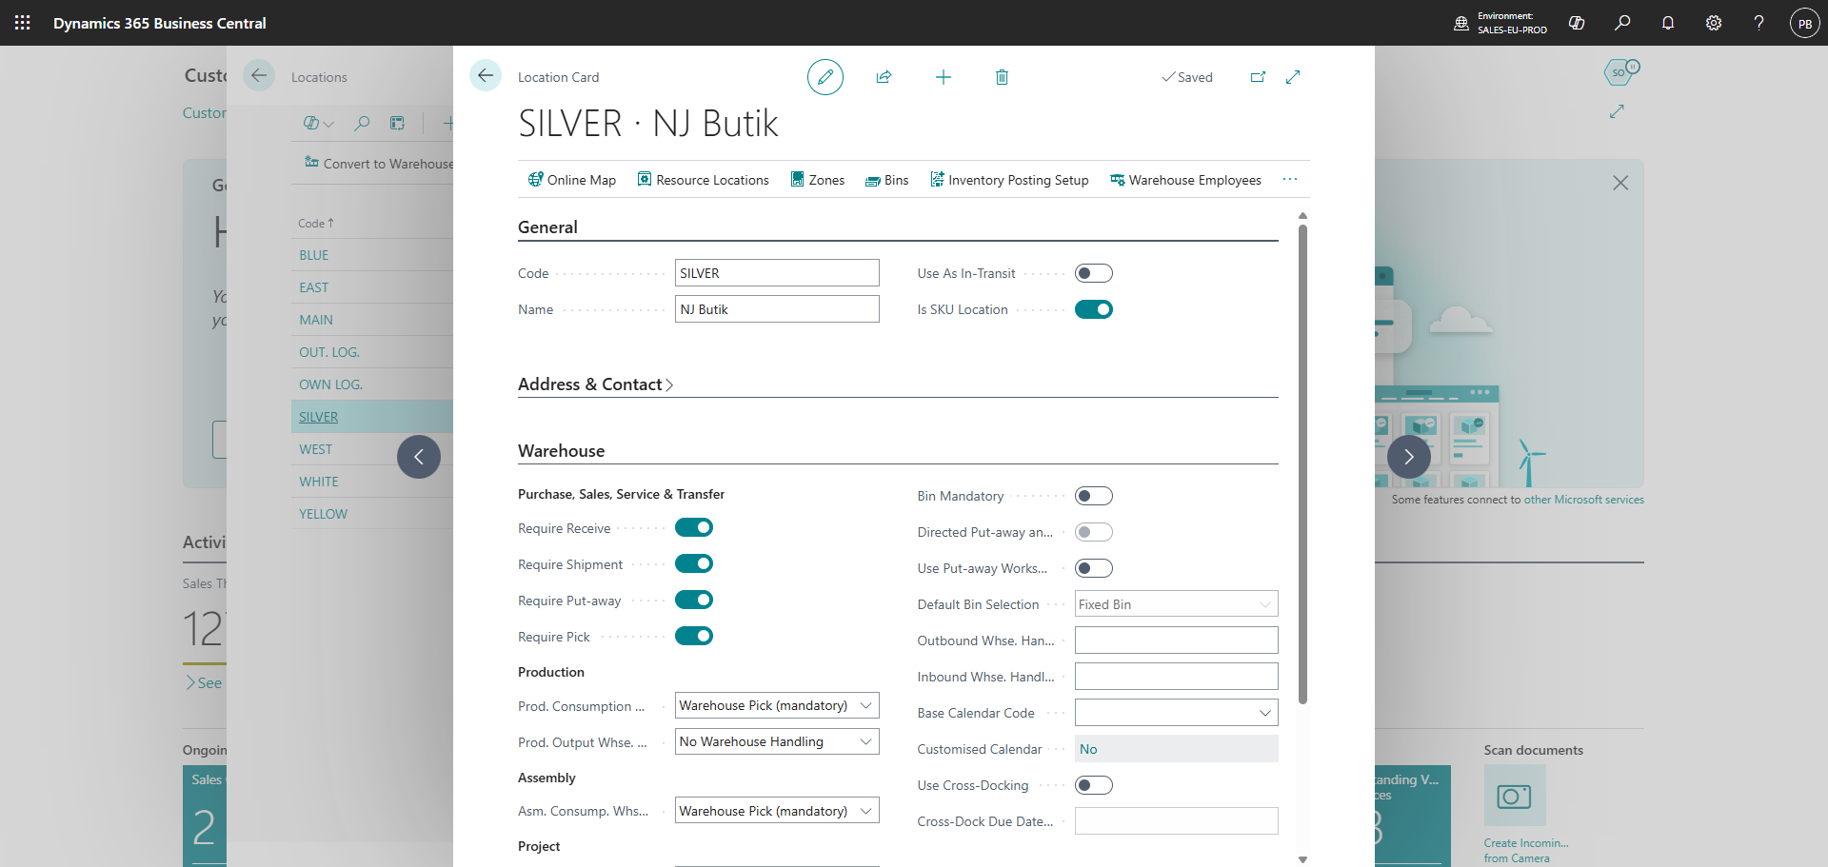Share the Location Card
The image size is (1828, 867).
pyautogui.click(x=884, y=77)
